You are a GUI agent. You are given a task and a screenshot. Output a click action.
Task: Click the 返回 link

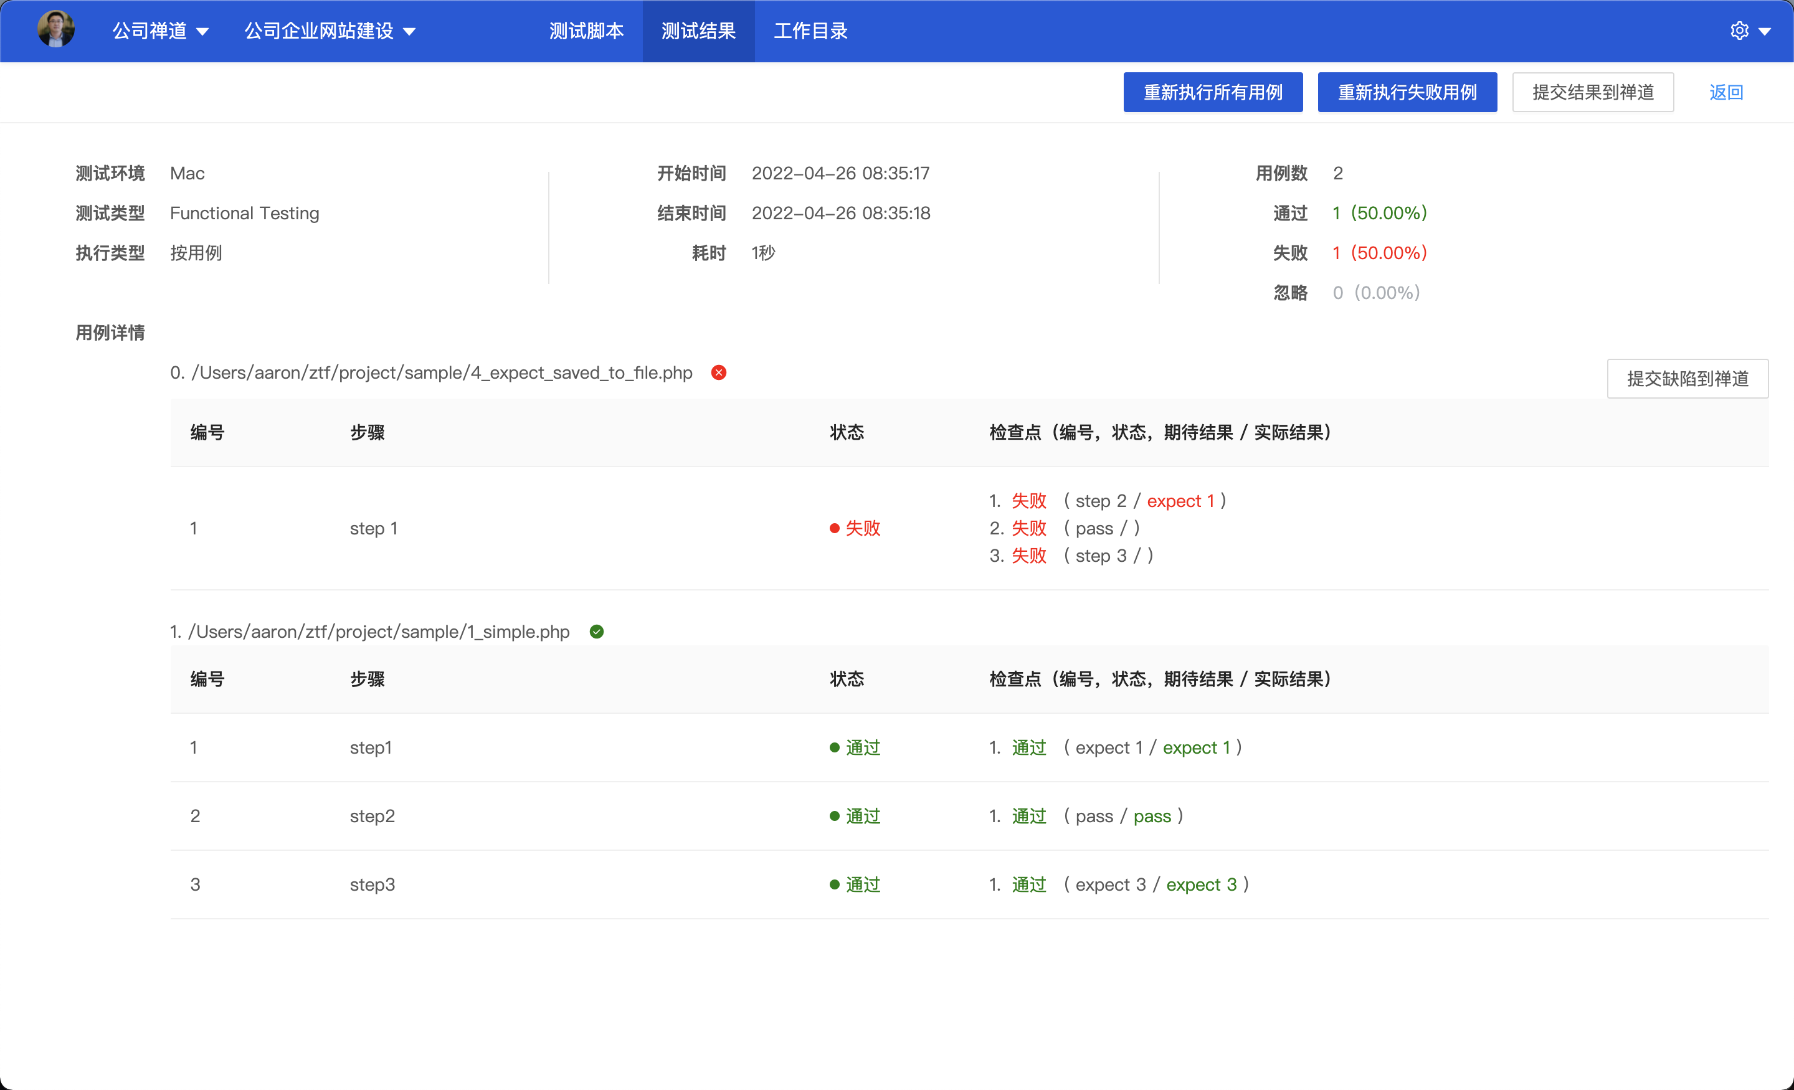1725,92
